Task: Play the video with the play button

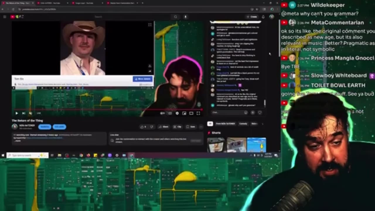Action: point(17,113)
